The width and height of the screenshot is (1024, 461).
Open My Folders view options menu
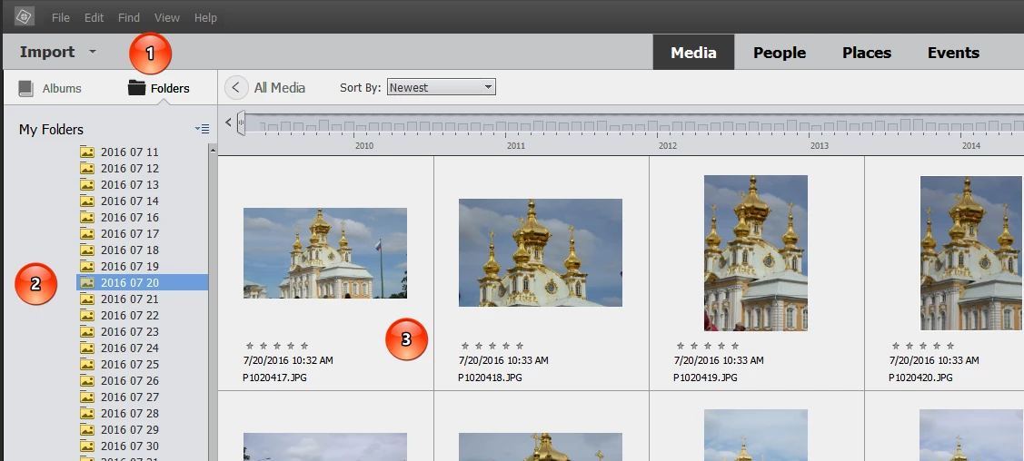(x=202, y=129)
